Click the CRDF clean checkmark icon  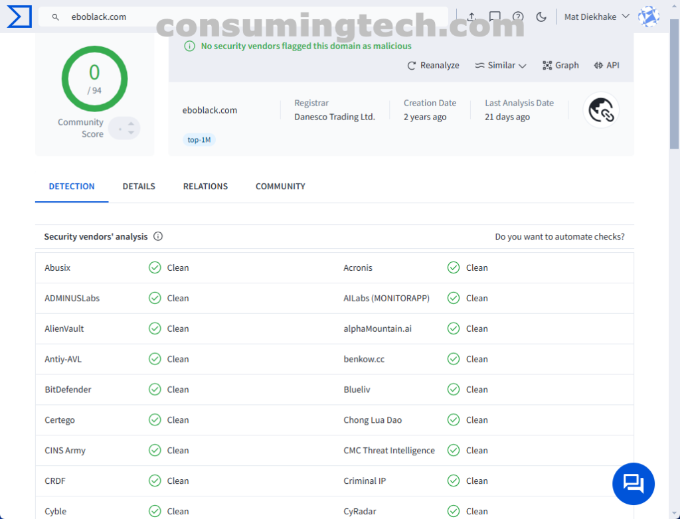coord(155,481)
